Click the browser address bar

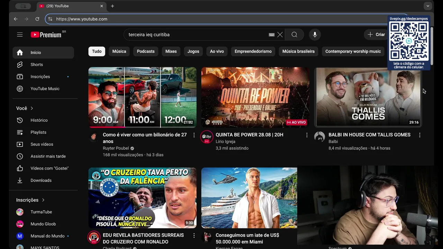(x=221, y=19)
